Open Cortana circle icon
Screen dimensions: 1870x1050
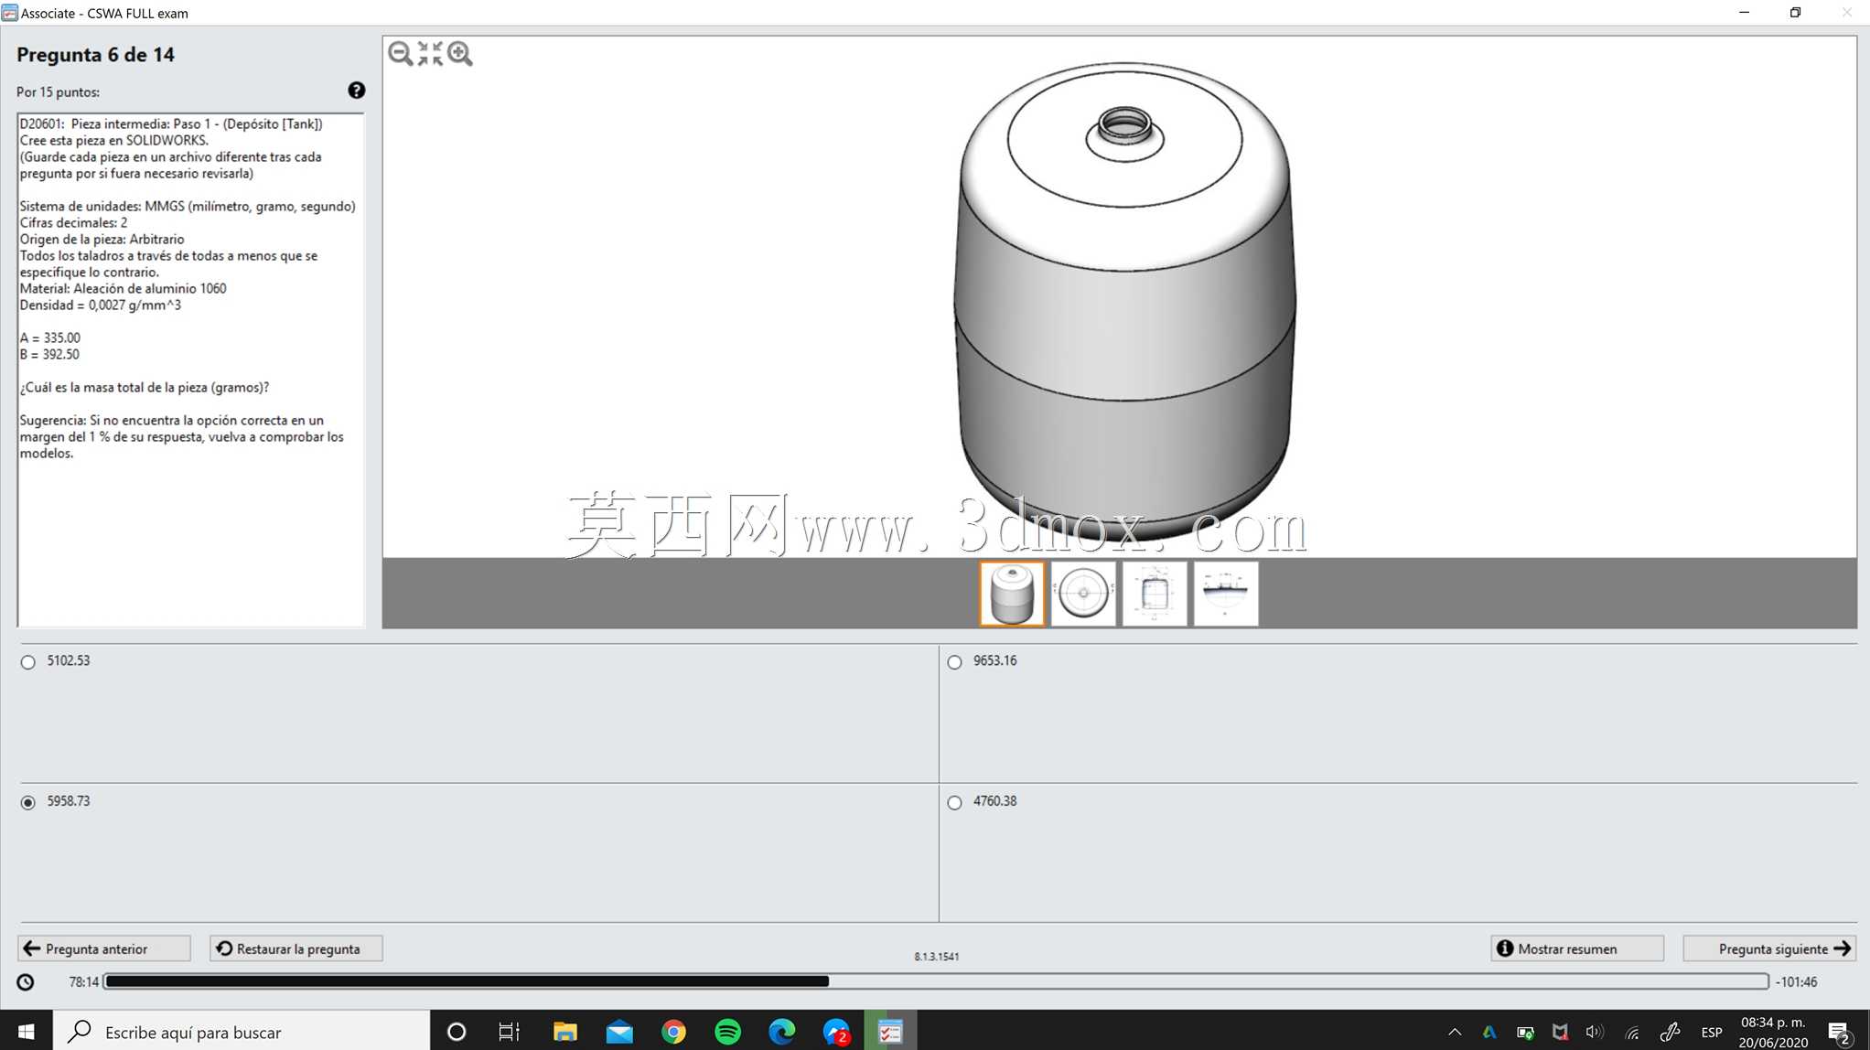(457, 1032)
